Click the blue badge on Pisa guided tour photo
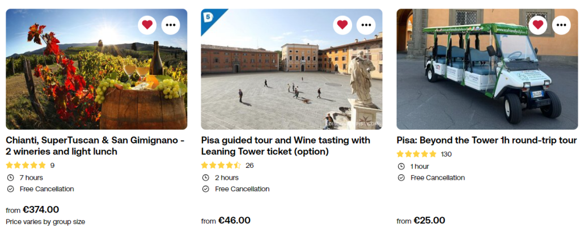The height and width of the screenshot is (228, 580). click(x=209, y=16)
